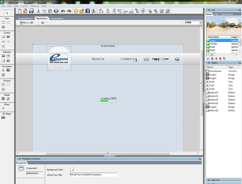Viewport: 242px width, 184px height.
Task: Cut selection using scissors icon
Action: pos(39,11)
